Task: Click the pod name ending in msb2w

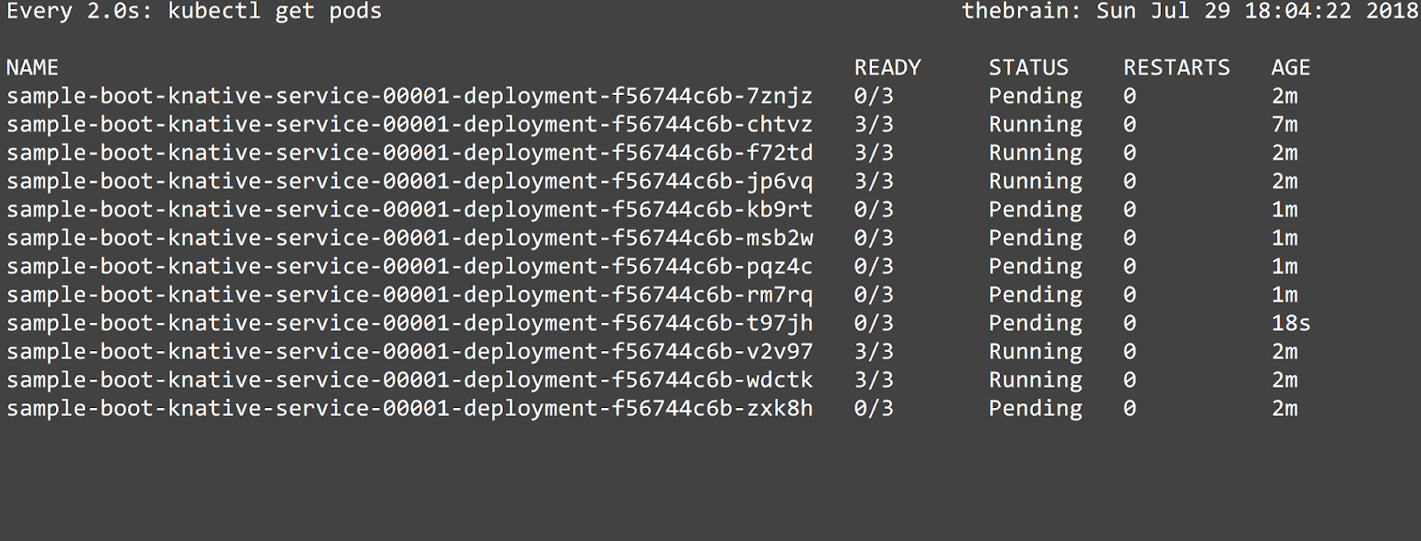Action: (x=409, y=238)
